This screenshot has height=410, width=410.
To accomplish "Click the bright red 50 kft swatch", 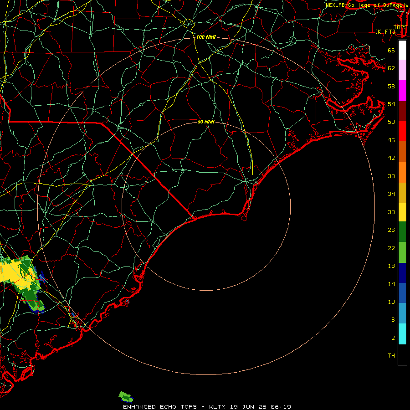I will click(402, 131).
